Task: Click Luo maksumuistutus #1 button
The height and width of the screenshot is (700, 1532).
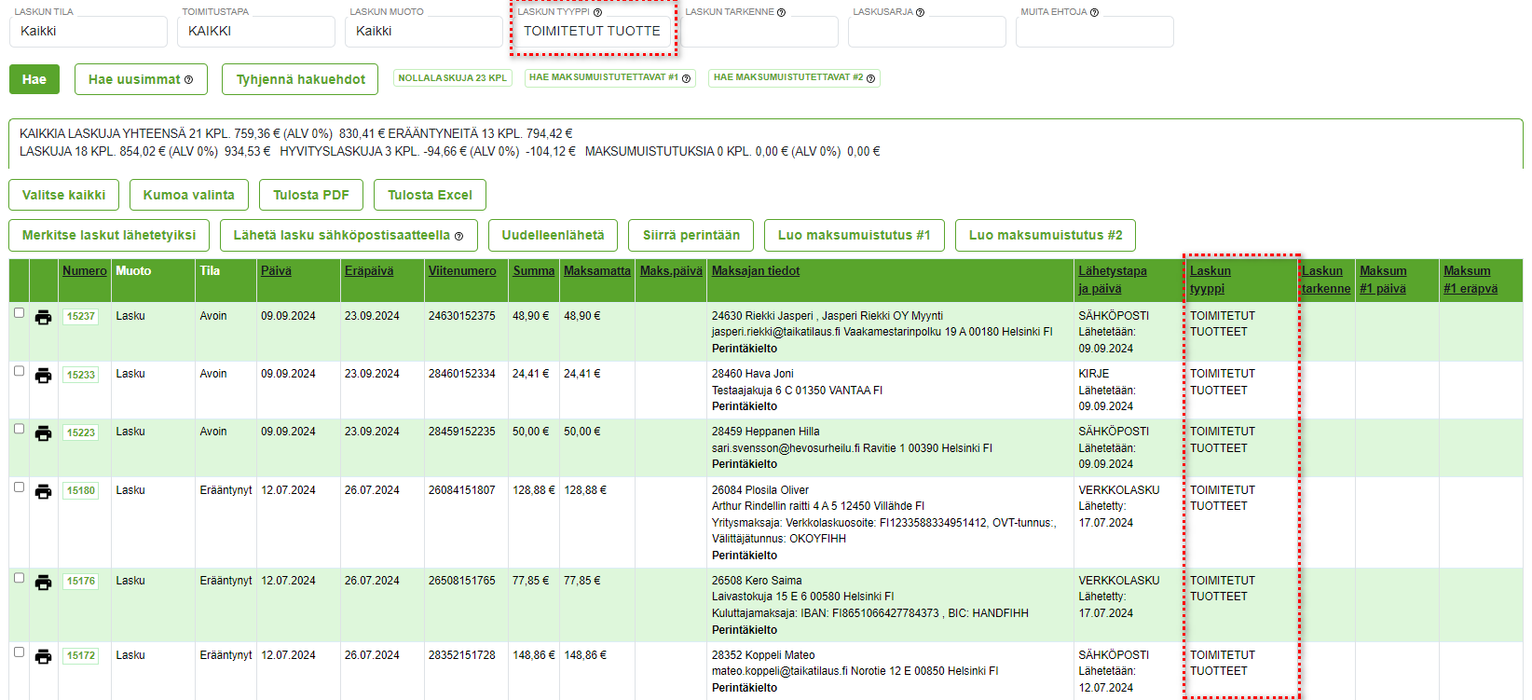Action: point(855,235)
